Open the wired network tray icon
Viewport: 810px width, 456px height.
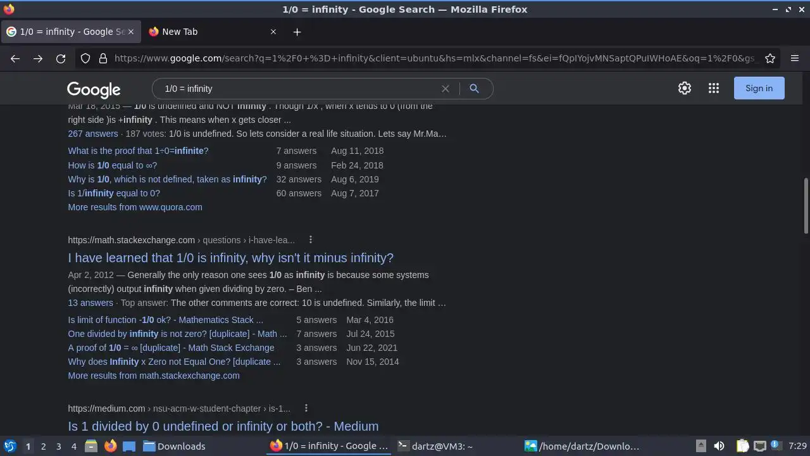pos(760,446)
